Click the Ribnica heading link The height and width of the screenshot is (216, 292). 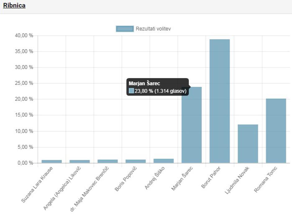14,6
